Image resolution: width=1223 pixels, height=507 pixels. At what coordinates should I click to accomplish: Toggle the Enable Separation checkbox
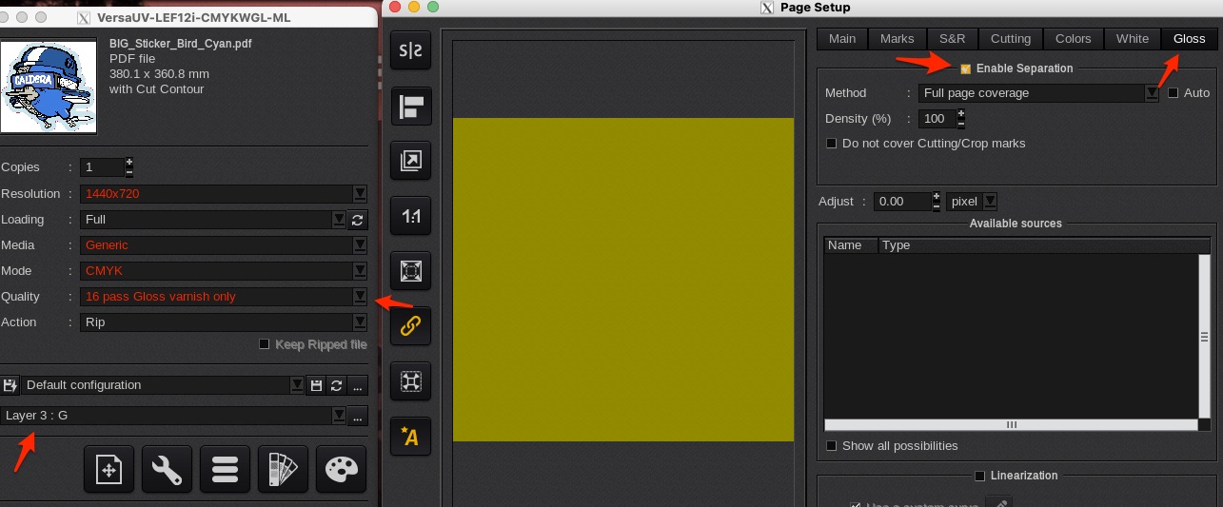click(x=965, y=68)
